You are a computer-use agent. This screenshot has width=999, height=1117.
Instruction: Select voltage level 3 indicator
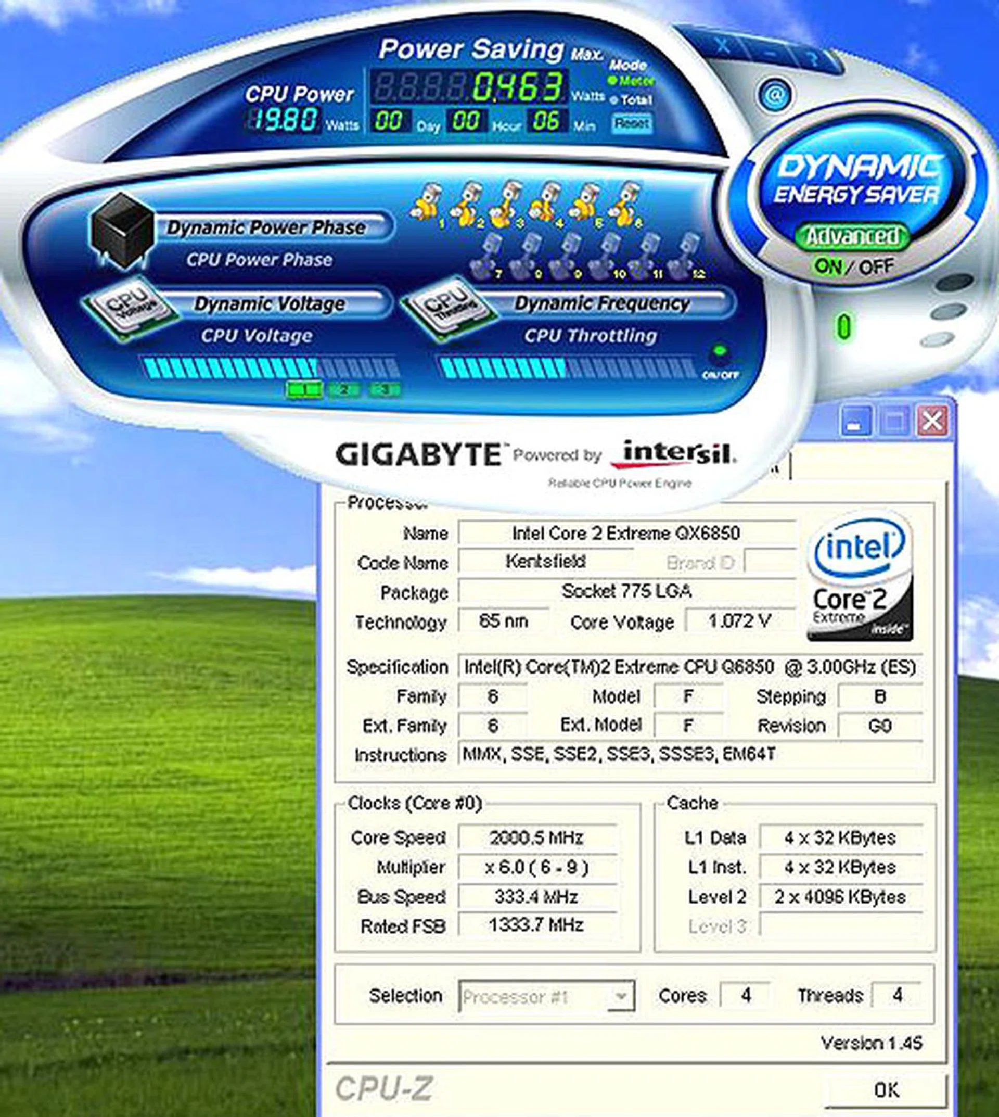384,390
